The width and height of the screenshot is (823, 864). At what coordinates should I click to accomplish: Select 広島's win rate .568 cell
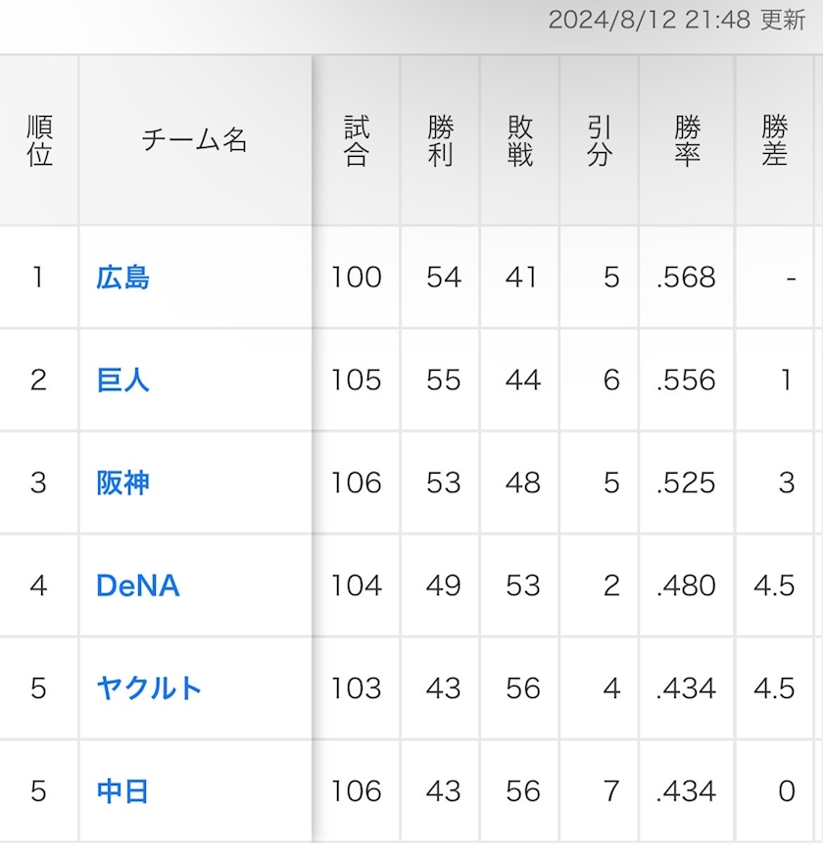[x=687, y=278]
